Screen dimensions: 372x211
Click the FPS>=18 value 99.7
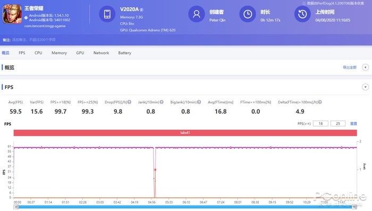pos(61,111)
